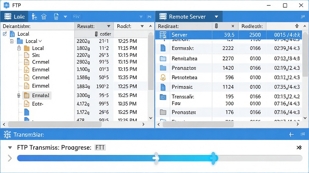Viewport: 309px width, 173px height.
Task: Click the small x in the Redjraat column header
Action: pyautogui.click(x=233, y=26)
